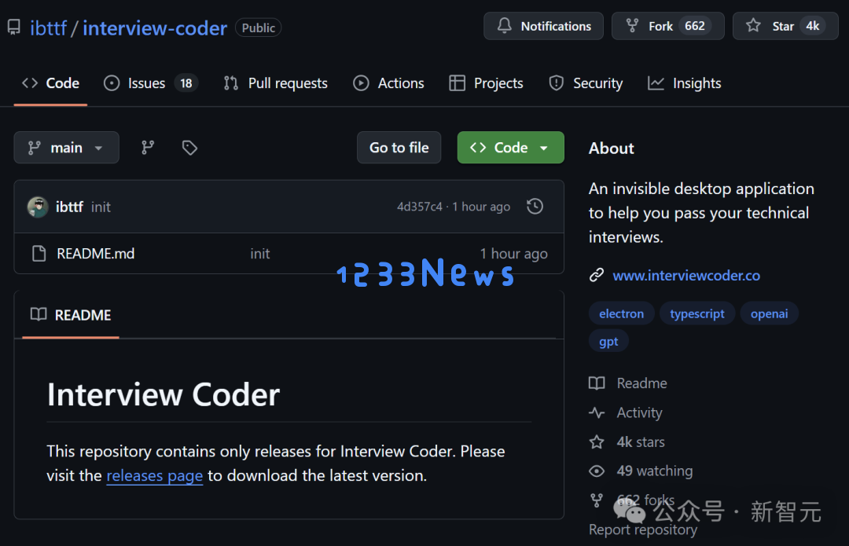The height and width of the screenshot is (546, 849).
Task: Click the Interview Coder README heading
Action: 164,394
